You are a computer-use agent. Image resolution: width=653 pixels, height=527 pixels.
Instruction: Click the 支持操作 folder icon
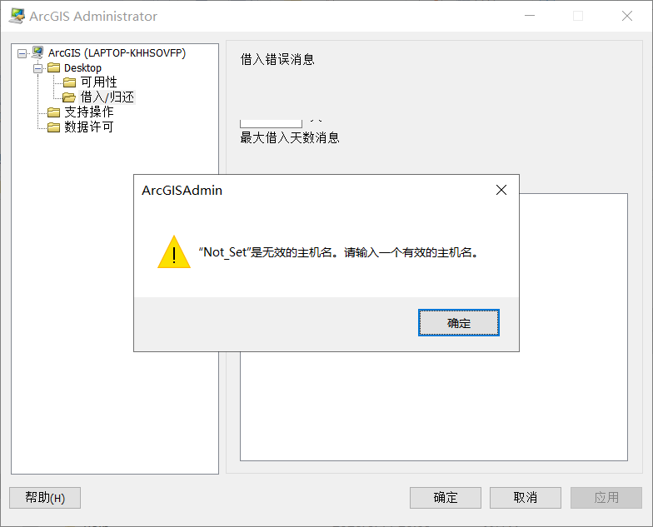53,112
